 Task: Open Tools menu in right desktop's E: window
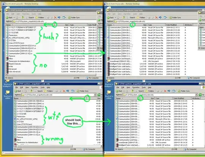(x=143, y=87)
